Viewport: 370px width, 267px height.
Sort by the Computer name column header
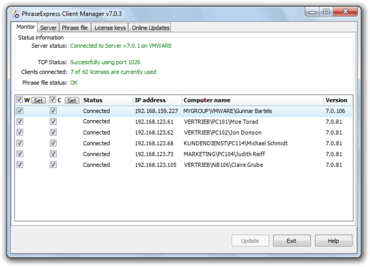point(253,100)
